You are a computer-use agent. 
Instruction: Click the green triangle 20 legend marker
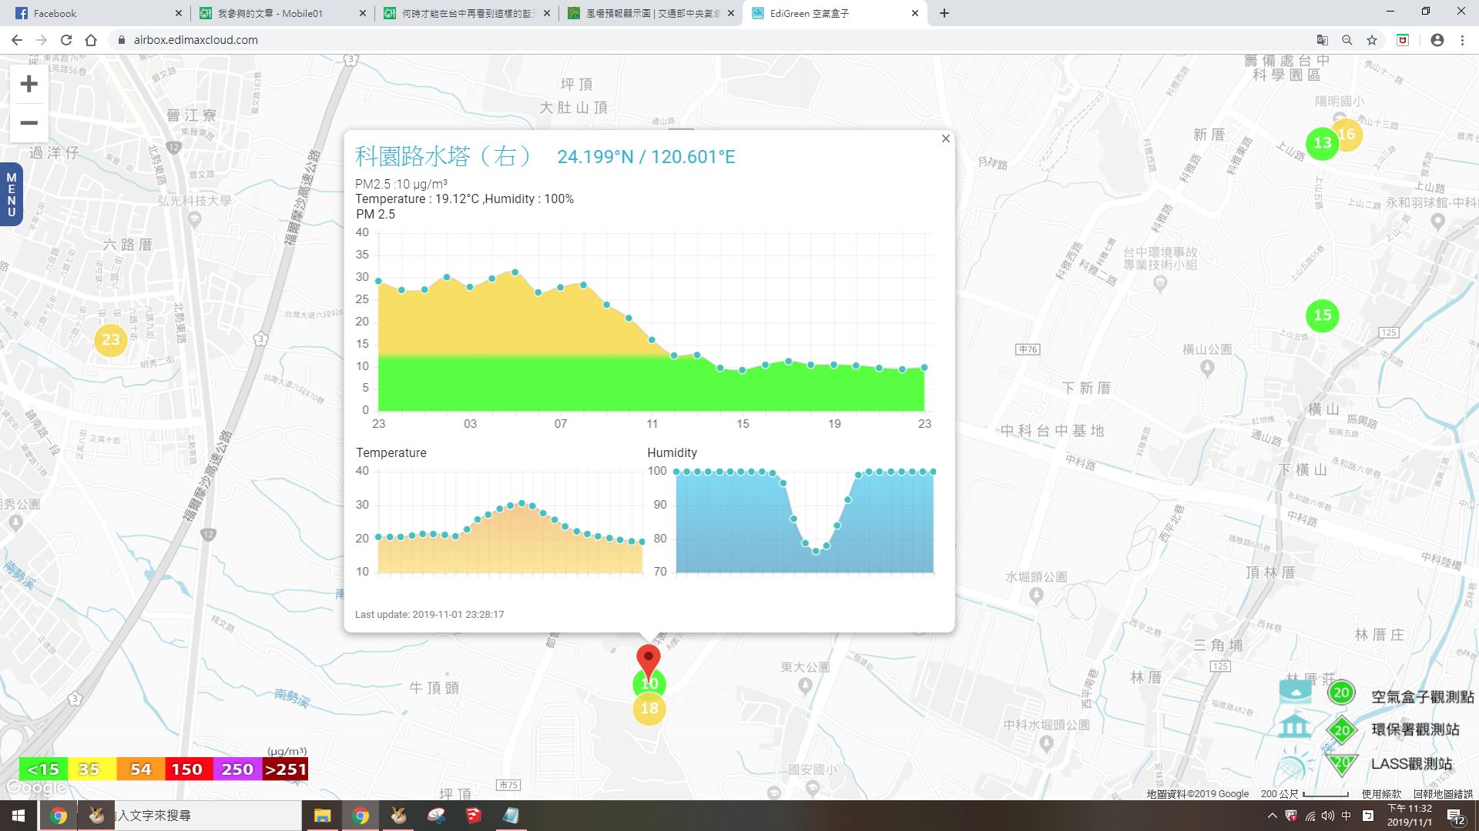1342,765
